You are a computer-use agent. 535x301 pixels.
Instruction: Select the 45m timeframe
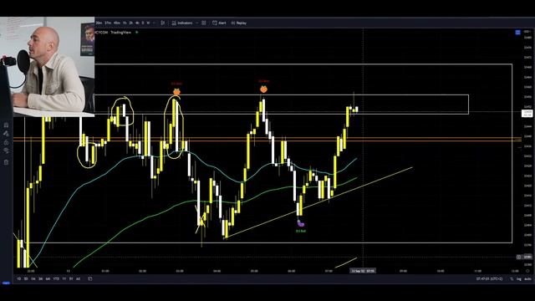coord(117,23)
